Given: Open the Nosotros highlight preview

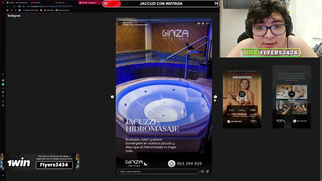Looking at the screenshot, I should pos(292,97).
